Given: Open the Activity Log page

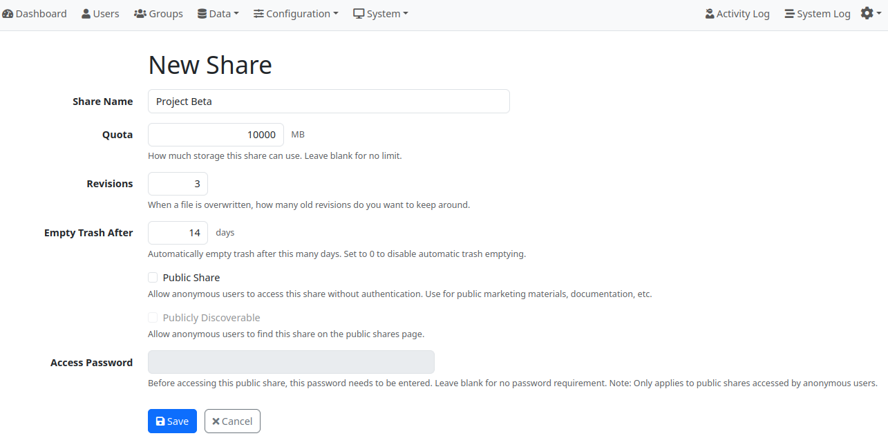Looking at the screenshot, I should pos(737,12).
